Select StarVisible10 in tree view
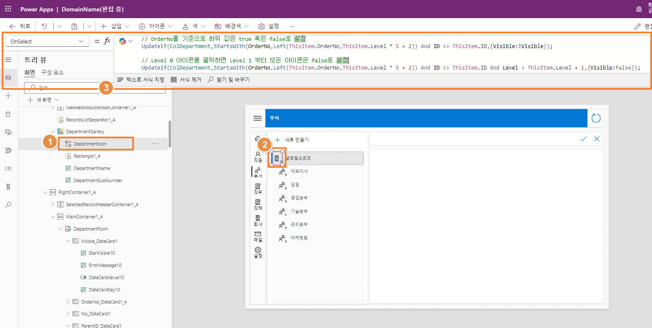652x328 pixels. click(102, 253)
